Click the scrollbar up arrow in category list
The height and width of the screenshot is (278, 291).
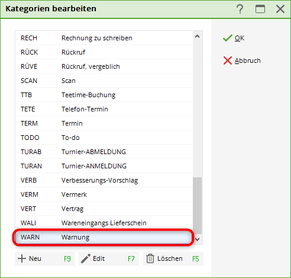click(x=197, y=36)
